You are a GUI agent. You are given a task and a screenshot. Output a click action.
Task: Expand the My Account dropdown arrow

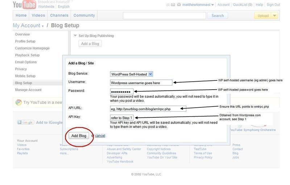coord(43,26)
